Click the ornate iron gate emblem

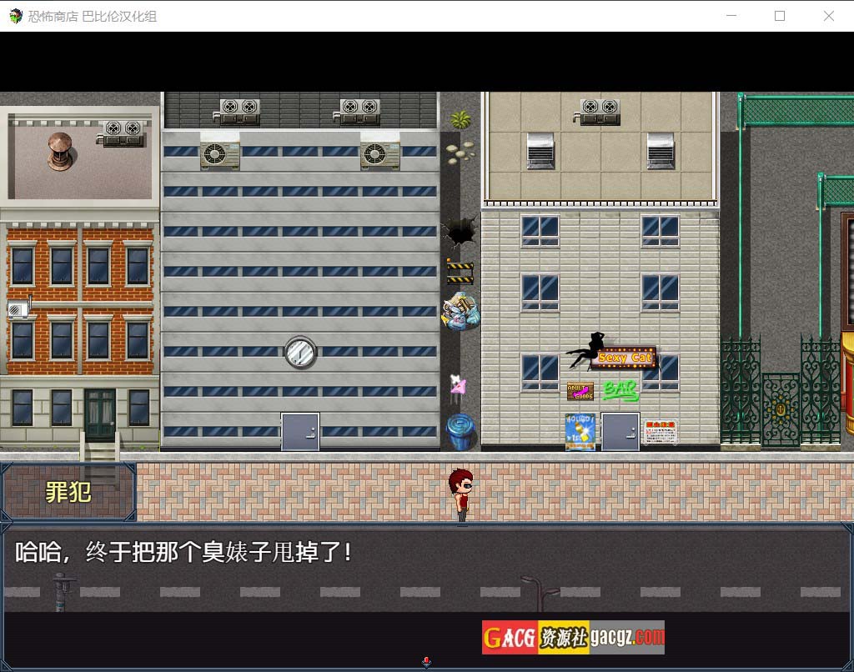781,409
